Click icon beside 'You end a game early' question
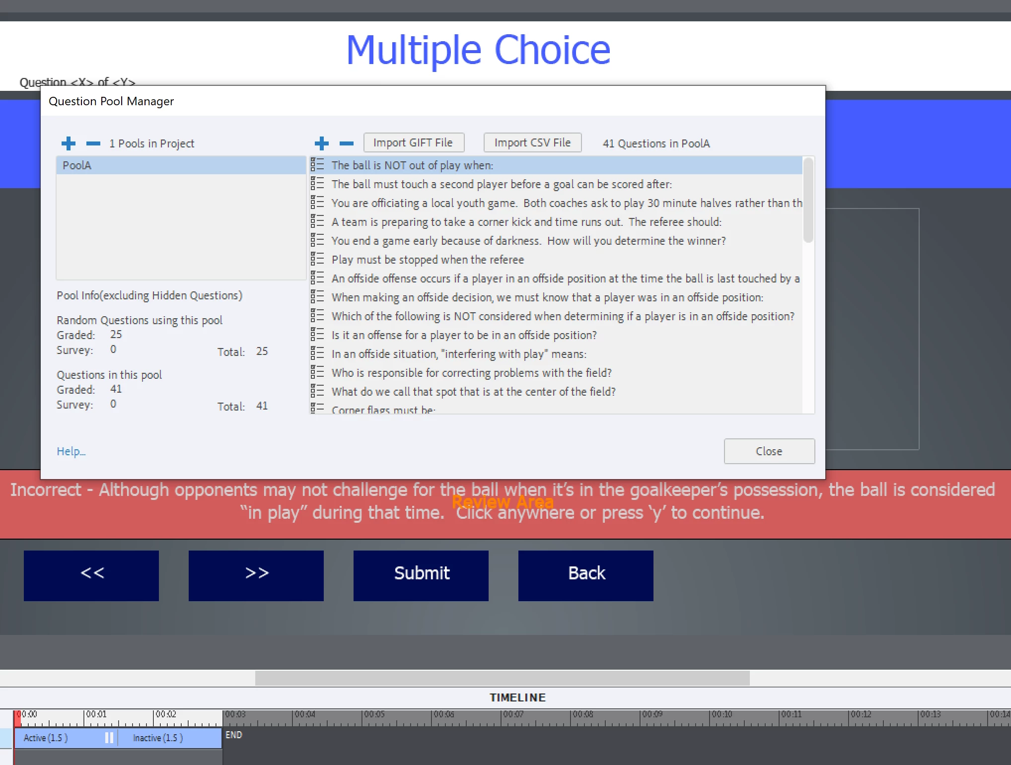Screen dimensions: 1011x765 (x=317, y=240)
